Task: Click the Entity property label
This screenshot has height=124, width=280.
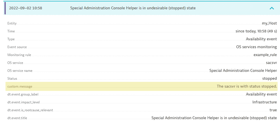Action: click(12, 23)
